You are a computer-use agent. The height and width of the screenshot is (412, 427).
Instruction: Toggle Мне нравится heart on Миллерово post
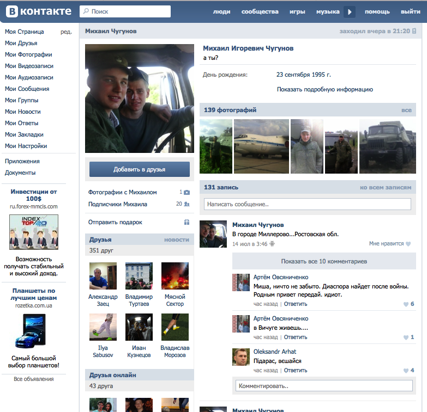(408, 244)
